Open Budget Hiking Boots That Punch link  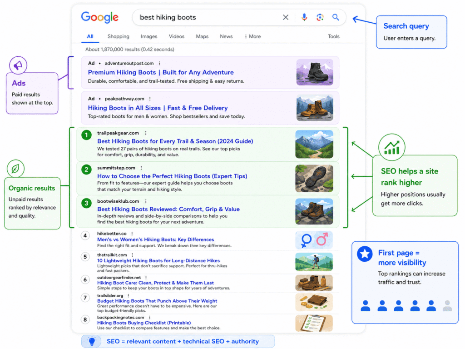(x=157, y=301)
